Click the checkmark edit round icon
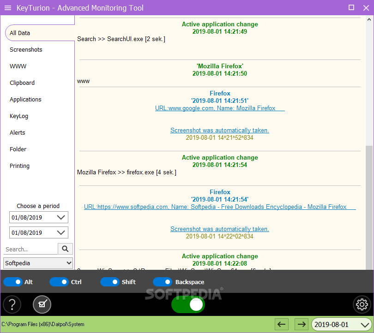 42,304
